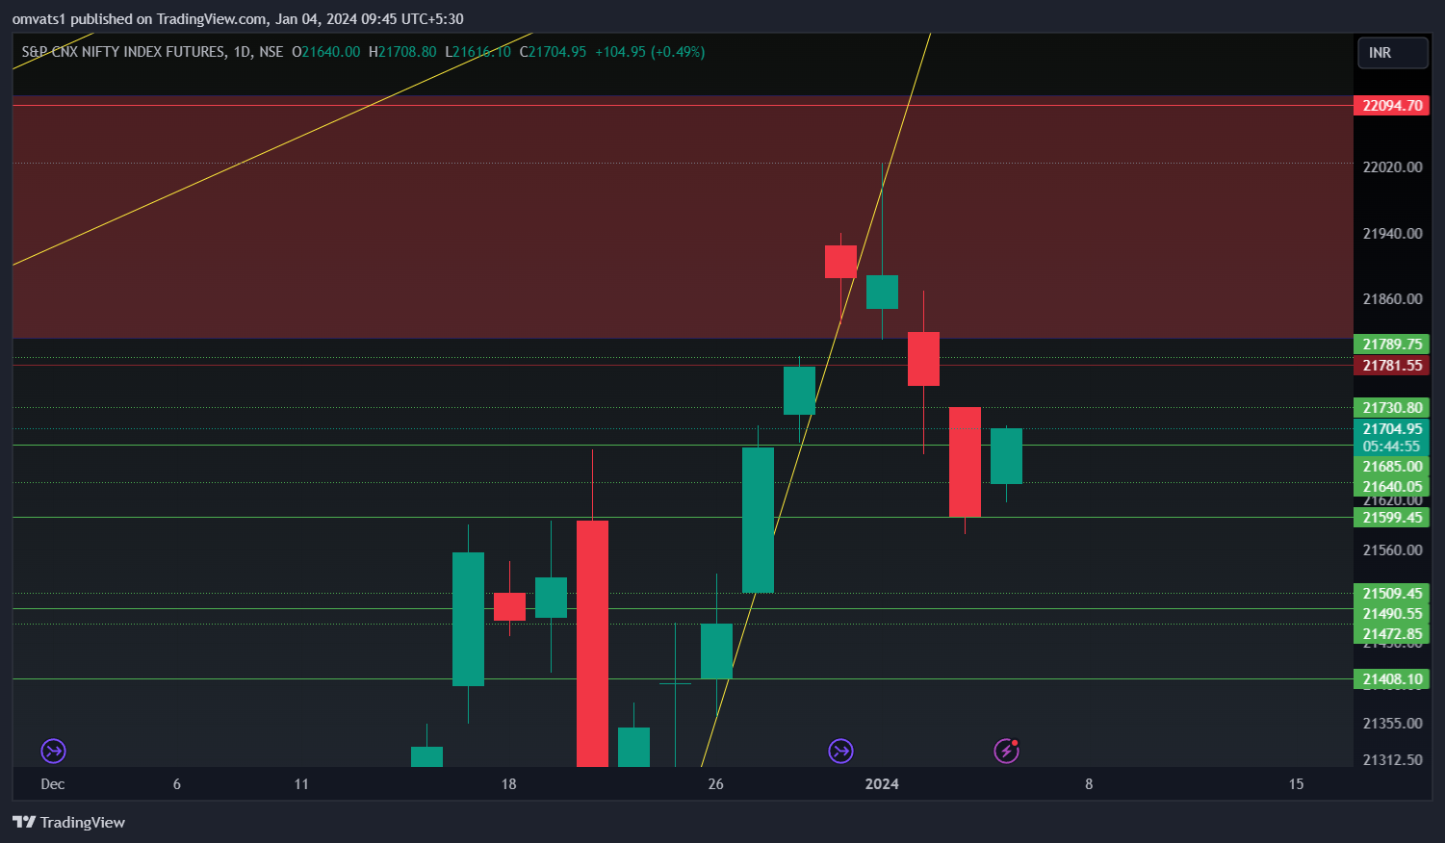Click the 05:44:55 bar countdown timer
This screenshot has width=1445, height=843.
click(1391, 447)
